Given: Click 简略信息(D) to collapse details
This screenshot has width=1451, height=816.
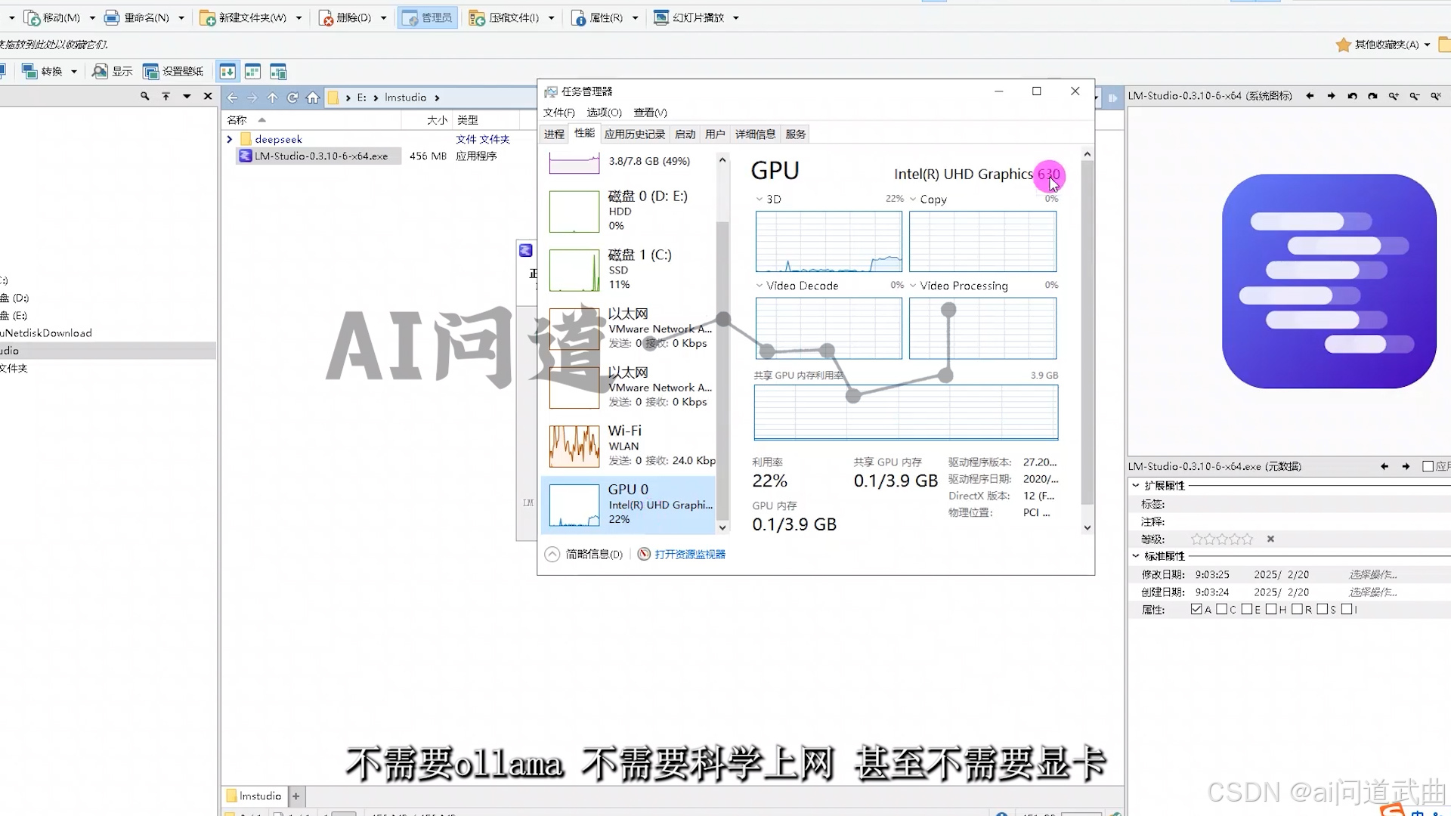Looking at the screenshot, I should (592, 554).
